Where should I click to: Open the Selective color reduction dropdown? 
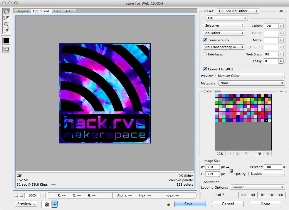click(224, 26)
